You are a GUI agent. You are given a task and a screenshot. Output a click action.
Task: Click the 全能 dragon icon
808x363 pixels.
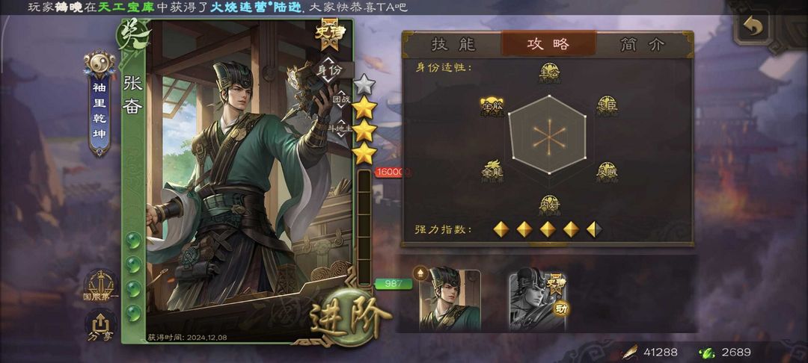point(492,171)
